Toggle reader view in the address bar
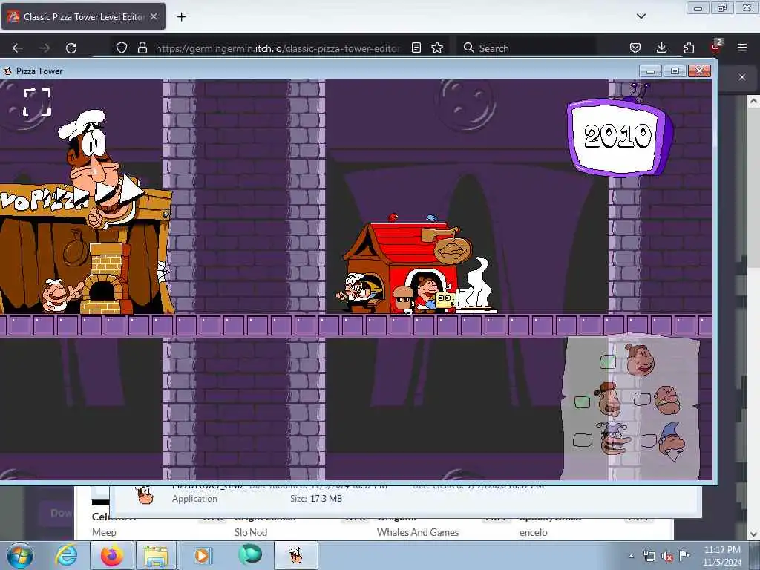The width and height of the screenshot is (760, 570). tap(416, 48)
